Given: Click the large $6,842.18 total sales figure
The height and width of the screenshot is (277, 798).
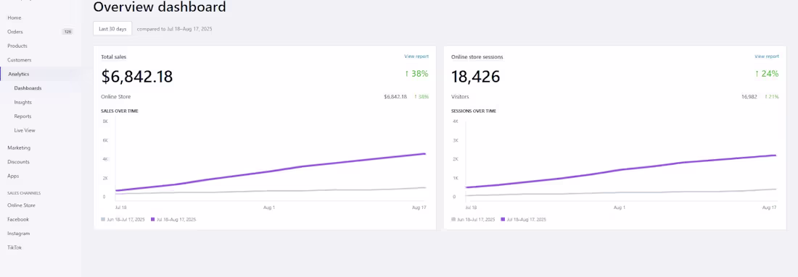Looking at the screenshot, I should click(x=137, y=77).
